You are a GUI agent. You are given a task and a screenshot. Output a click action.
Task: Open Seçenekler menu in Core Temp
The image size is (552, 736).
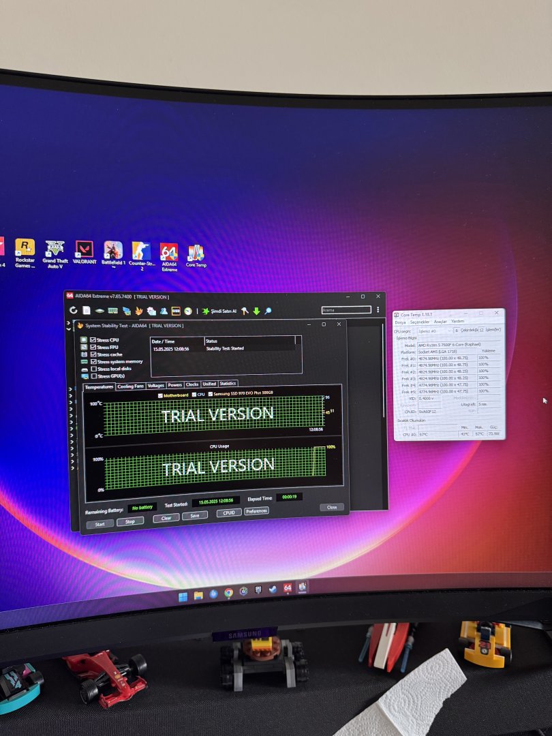point(420,322)
